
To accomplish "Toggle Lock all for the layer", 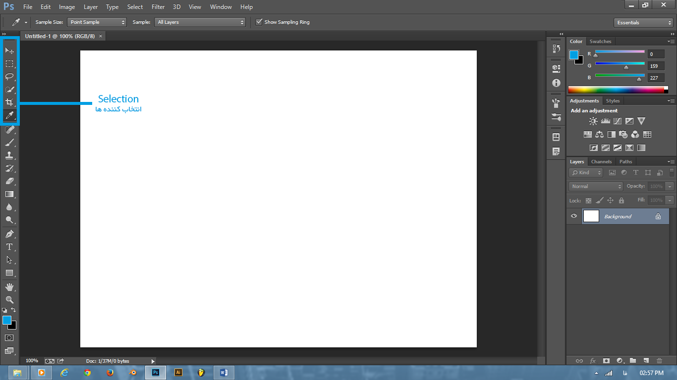I will pos(621,200).
